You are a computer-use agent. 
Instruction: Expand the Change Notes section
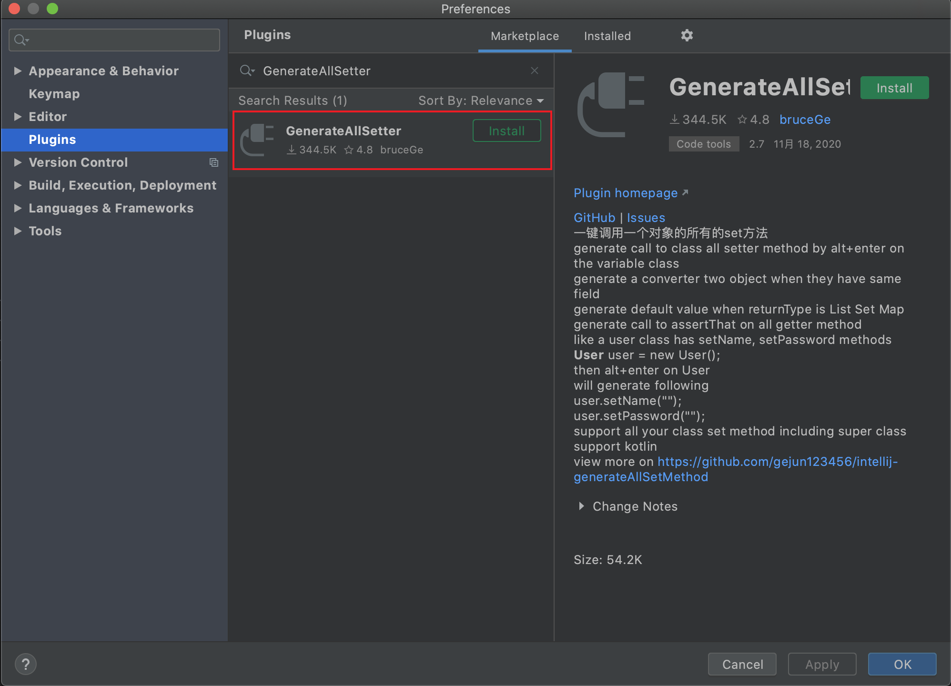(x=581, y=506)
